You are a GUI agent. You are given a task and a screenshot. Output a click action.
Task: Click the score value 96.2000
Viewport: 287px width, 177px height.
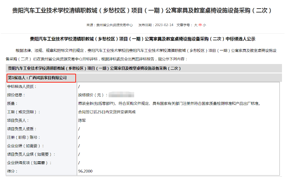(85, 171)
